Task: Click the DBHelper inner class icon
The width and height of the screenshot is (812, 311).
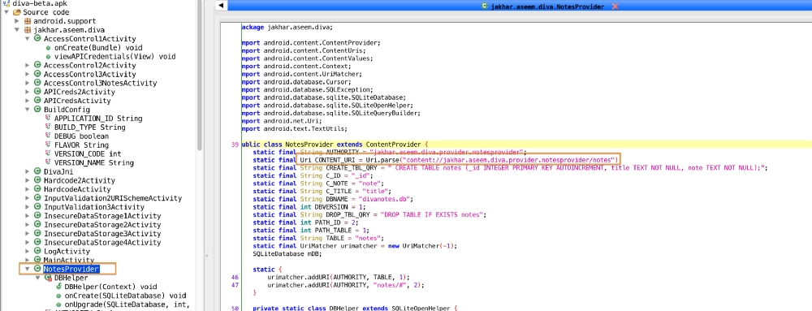Action: tap(48, 278)
